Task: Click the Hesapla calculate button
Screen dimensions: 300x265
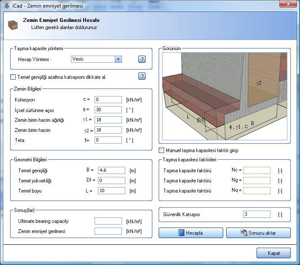Action: click(191, 233)
